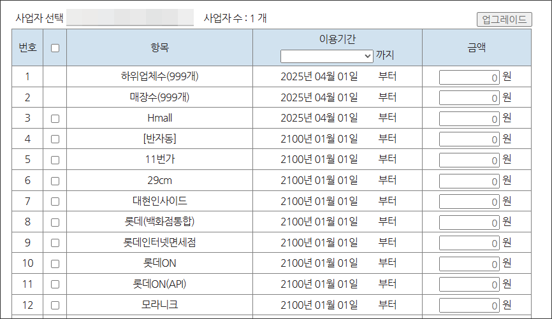The height and width of the screenshot is (319, 552).
Task: Click the 롯데ON amount input field
Action: coord(469,264)
